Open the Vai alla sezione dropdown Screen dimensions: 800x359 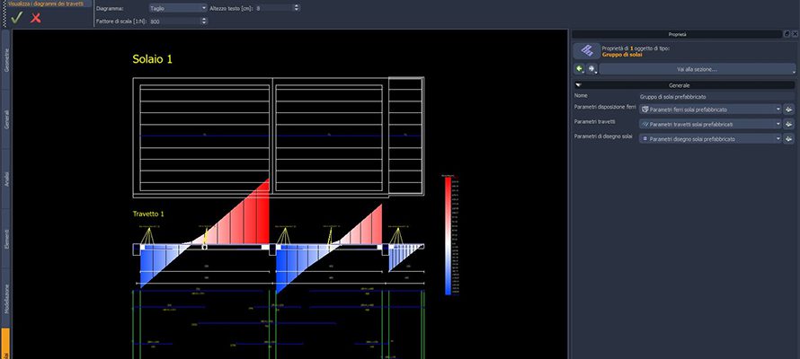(697, 69)
